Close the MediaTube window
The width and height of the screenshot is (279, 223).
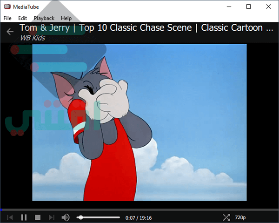pyautogui.click(x=268, y=7)
